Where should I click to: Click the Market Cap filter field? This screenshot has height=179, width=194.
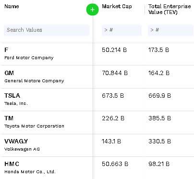coord(121,30)
